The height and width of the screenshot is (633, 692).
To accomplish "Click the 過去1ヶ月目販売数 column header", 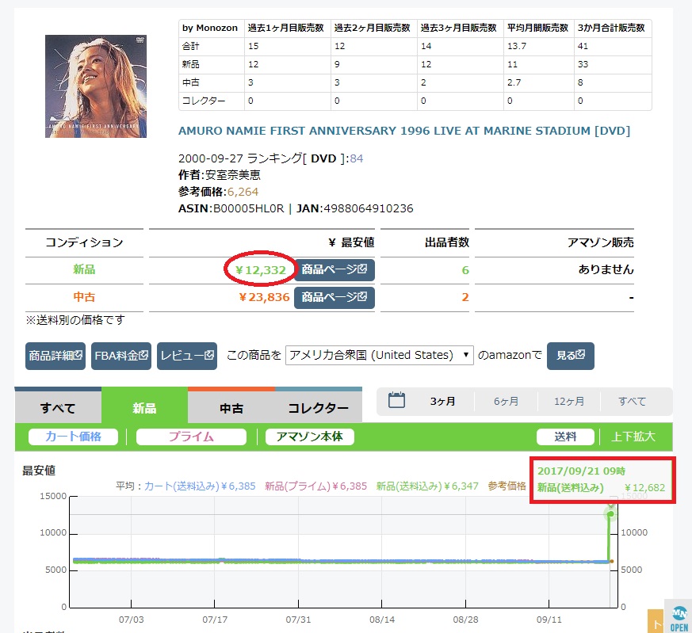I will [285, 28].
